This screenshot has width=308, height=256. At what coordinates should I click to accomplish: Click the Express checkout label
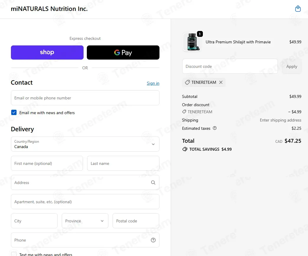click(85, 38)
